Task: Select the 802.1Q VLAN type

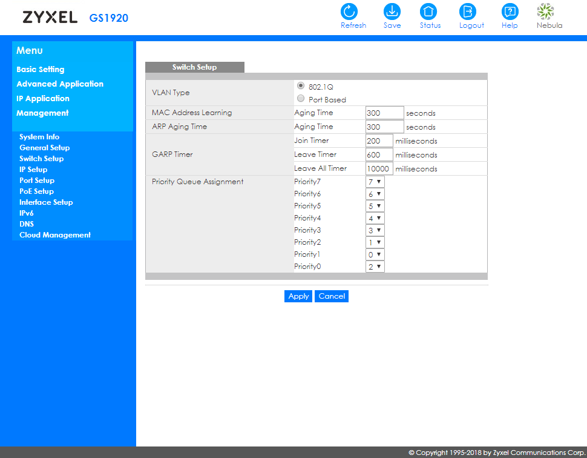Action: (x=301, y=86)
